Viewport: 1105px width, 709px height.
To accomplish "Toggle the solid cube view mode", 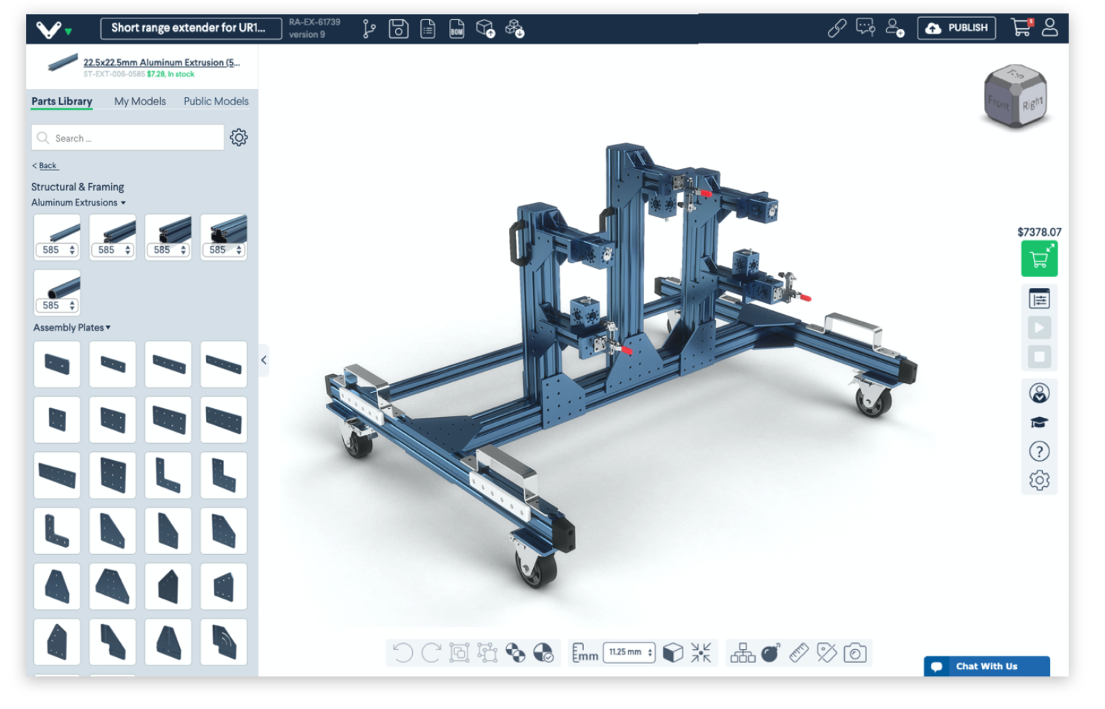I will point(673,653).
